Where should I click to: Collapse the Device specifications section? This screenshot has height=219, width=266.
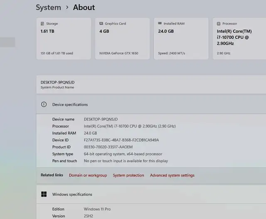tap(151, 104)
